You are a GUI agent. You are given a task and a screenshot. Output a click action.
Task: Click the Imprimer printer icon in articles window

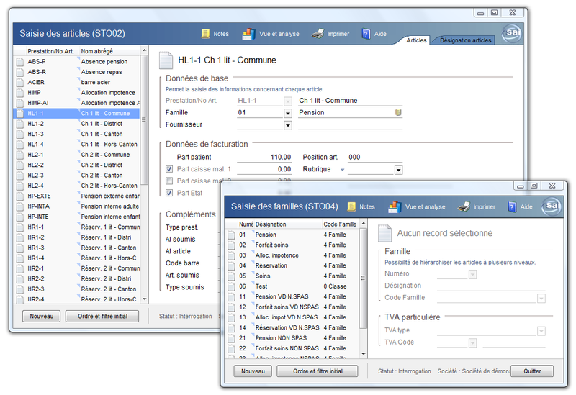[318, 33]
